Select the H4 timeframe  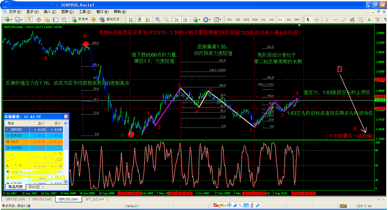[272, 20]
